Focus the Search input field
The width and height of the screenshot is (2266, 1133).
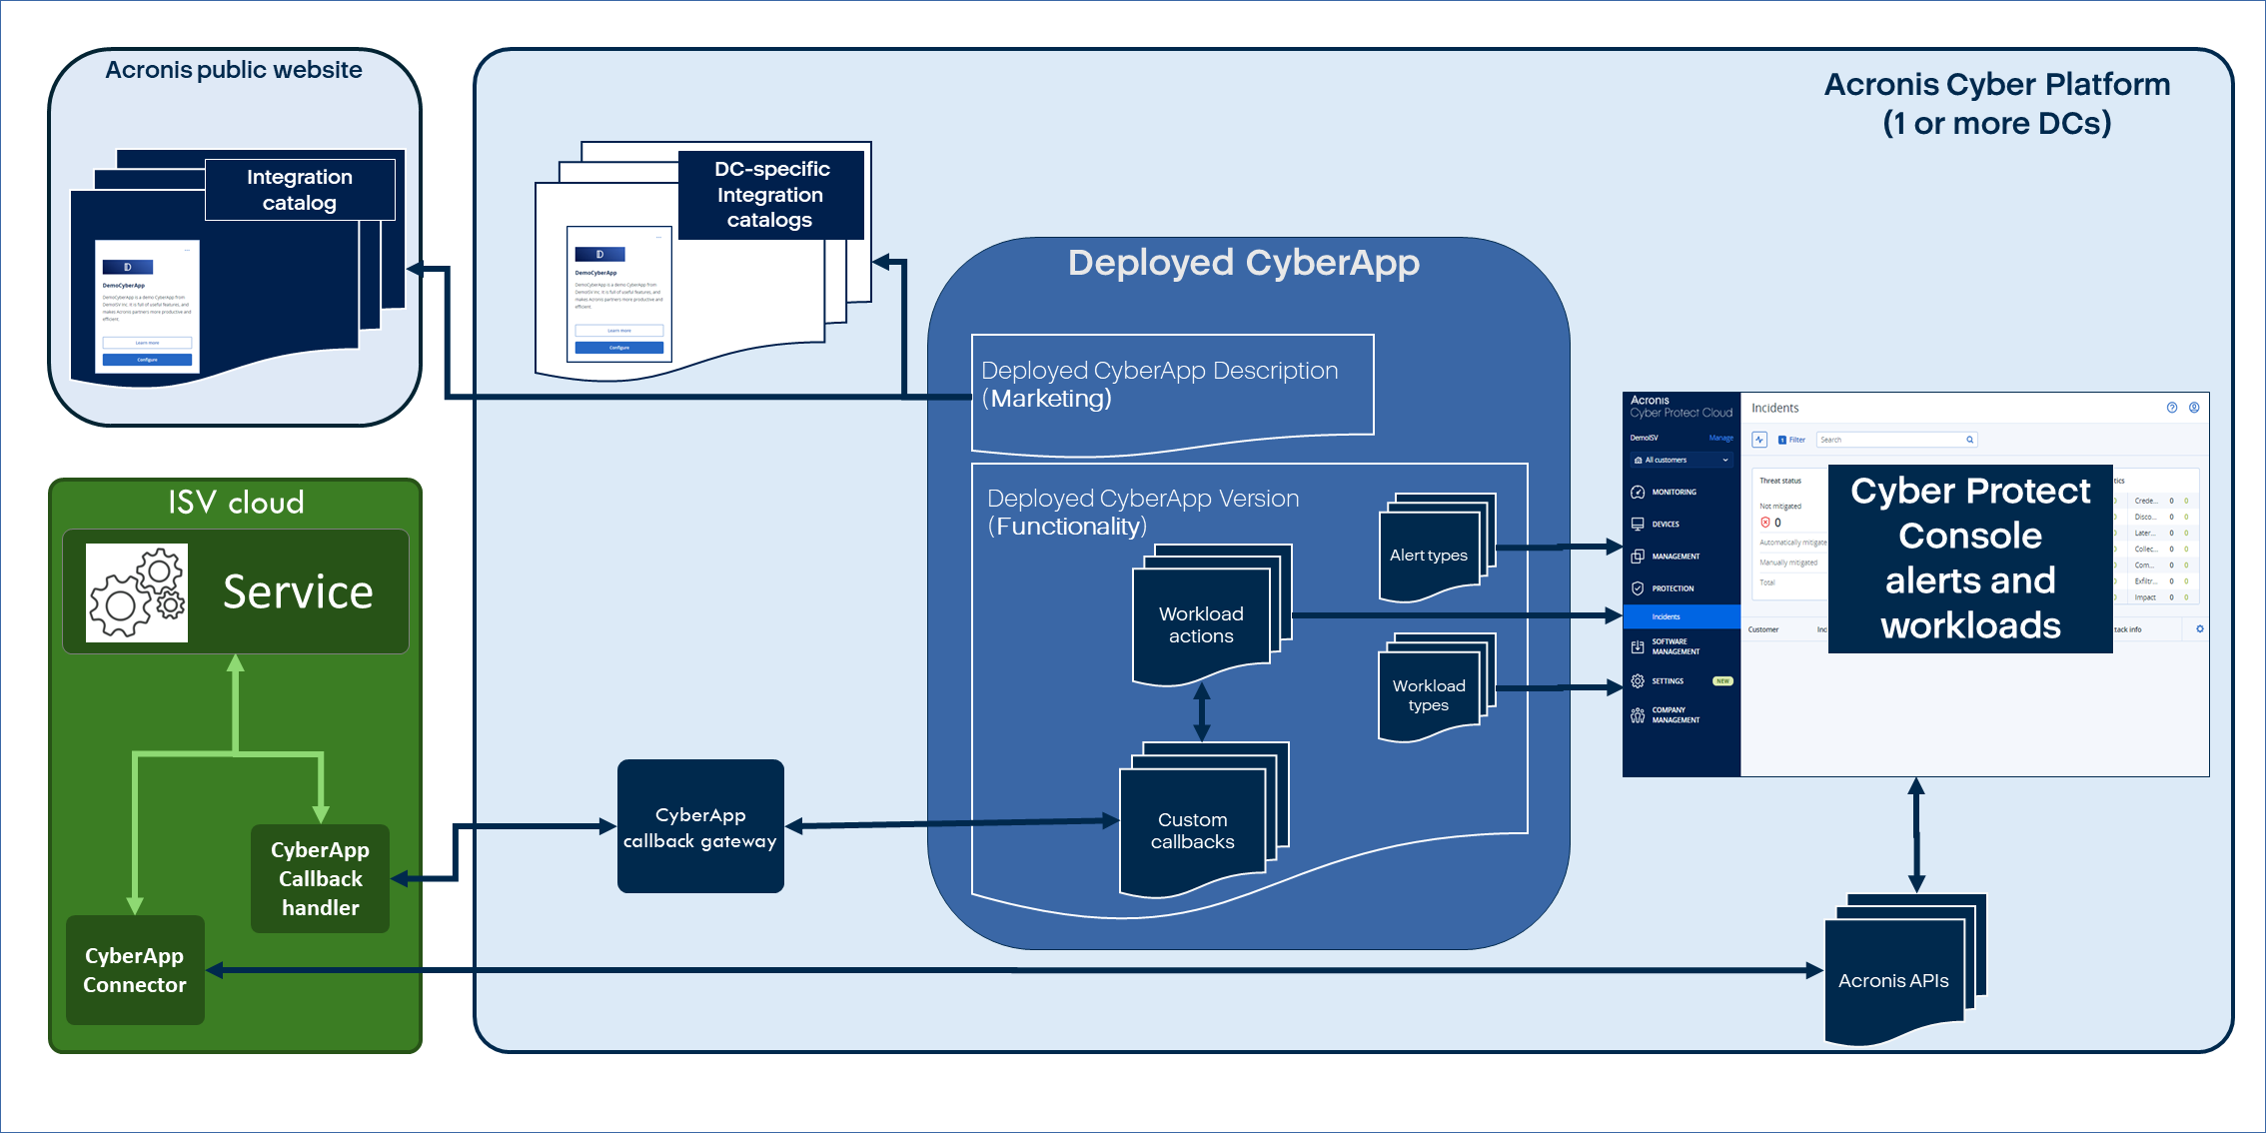click(x=1895, y=440)
